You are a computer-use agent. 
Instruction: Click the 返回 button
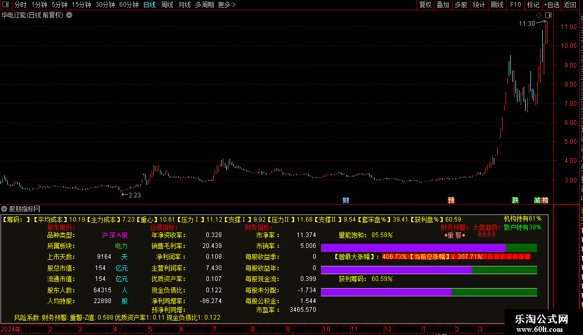(x=570, y=5)
